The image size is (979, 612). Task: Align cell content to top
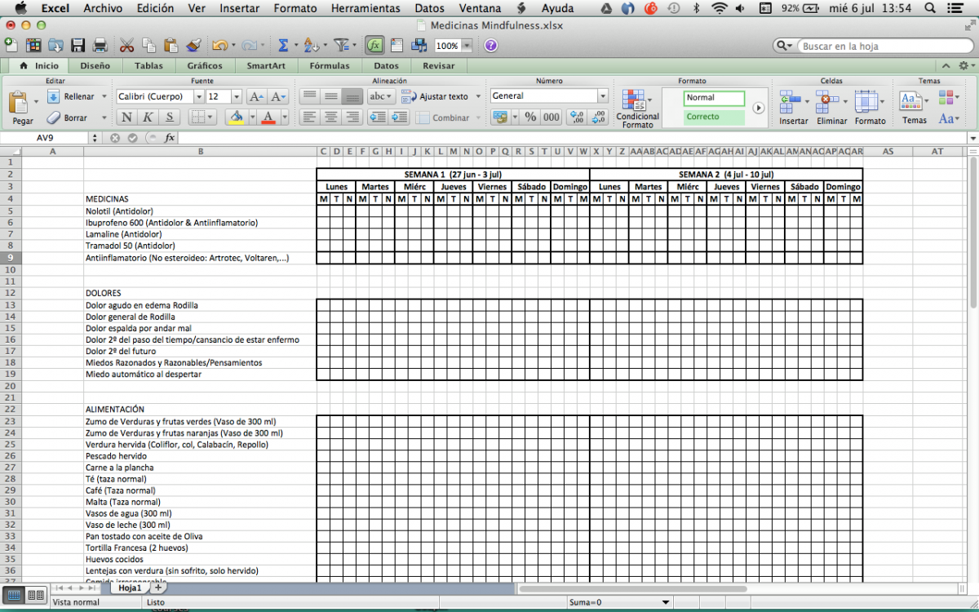click(310, 96)
